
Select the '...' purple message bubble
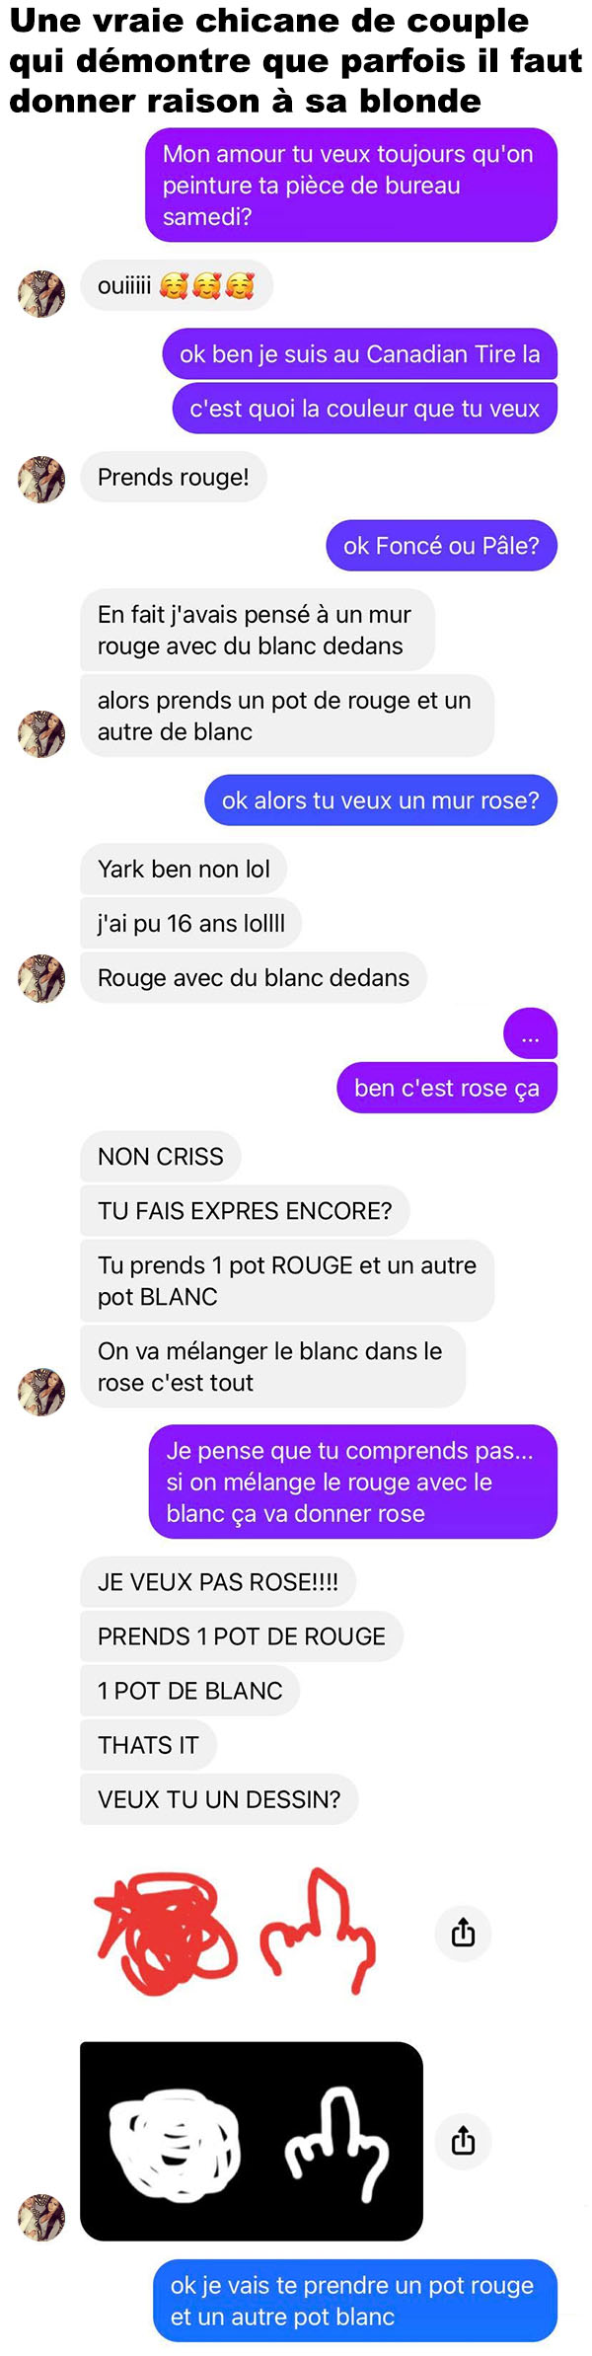click(x=531, y=1033)
